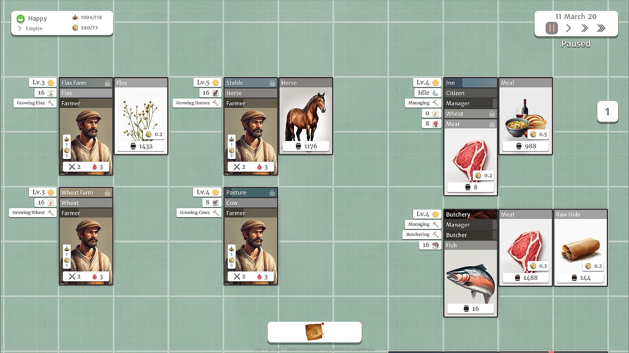Click the gold coin icon beside 580/73

(75, 28)
